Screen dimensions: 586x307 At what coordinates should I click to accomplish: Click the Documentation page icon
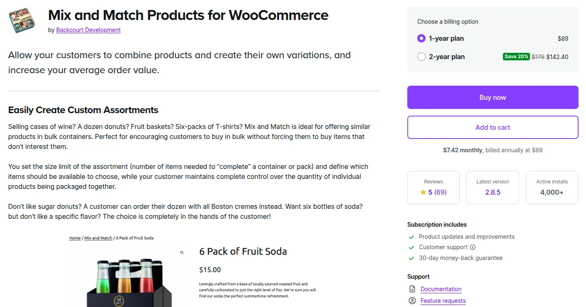coord(412,289)
